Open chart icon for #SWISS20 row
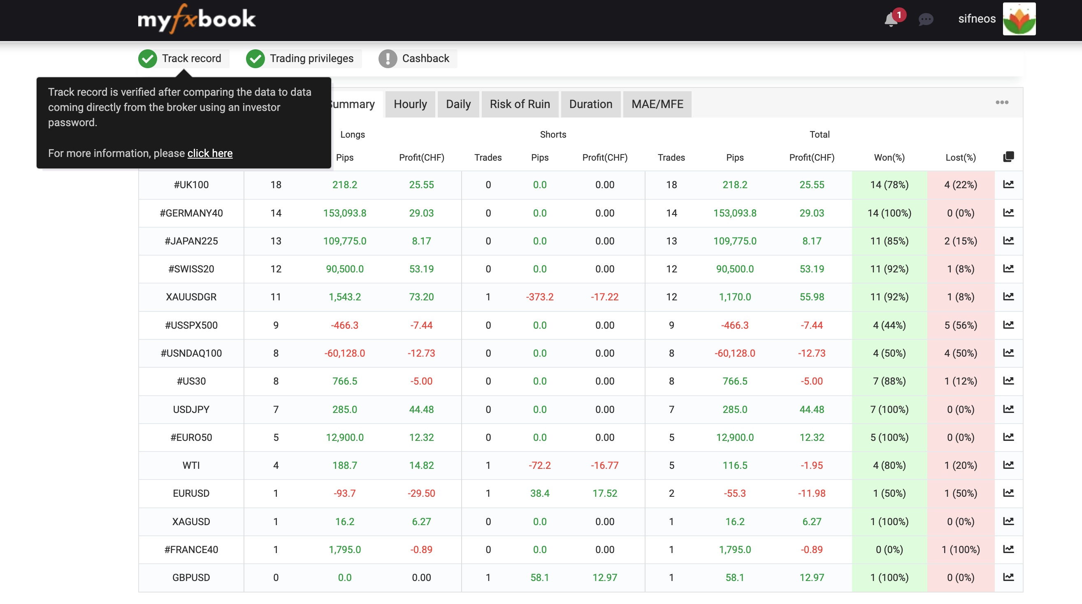This screenshot has height=604, width=1082. [x=1008, y=269]
